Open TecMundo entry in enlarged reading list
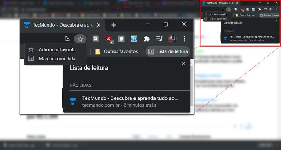Screen dimensions: 281x150 click(126, 101)
